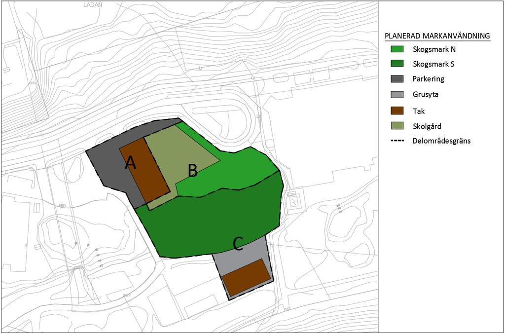The height and width of the screenshot is (334, 505).
Task: Click the letter A on the map
Action: point(130,163)
